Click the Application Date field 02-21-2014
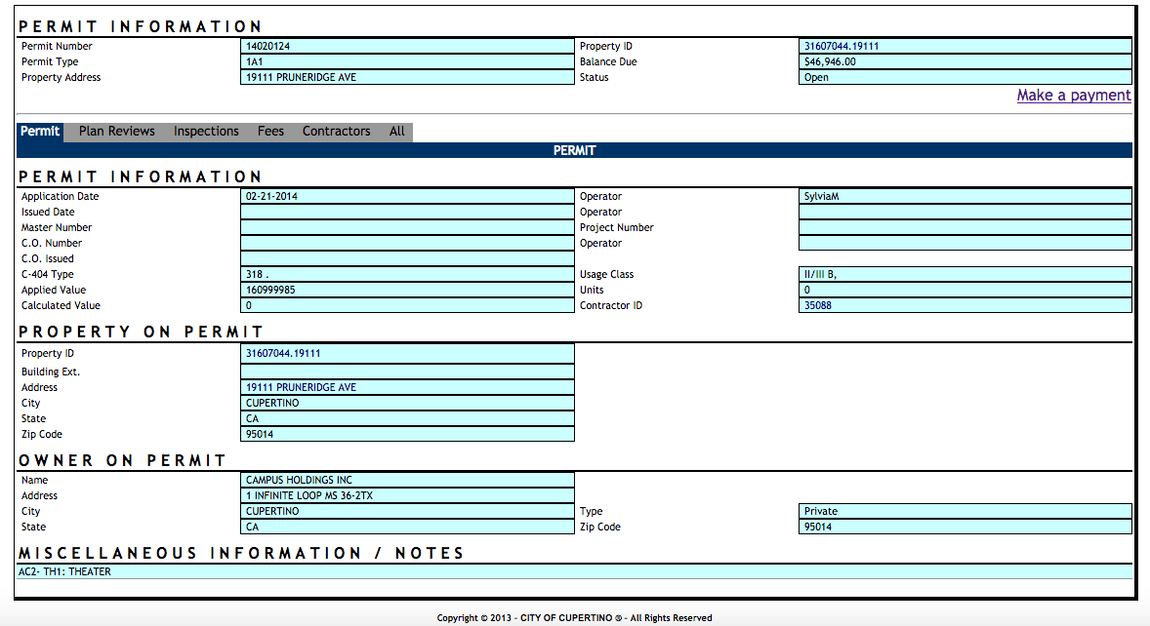This screenshot has width=1150, height=626. [407, 196]
